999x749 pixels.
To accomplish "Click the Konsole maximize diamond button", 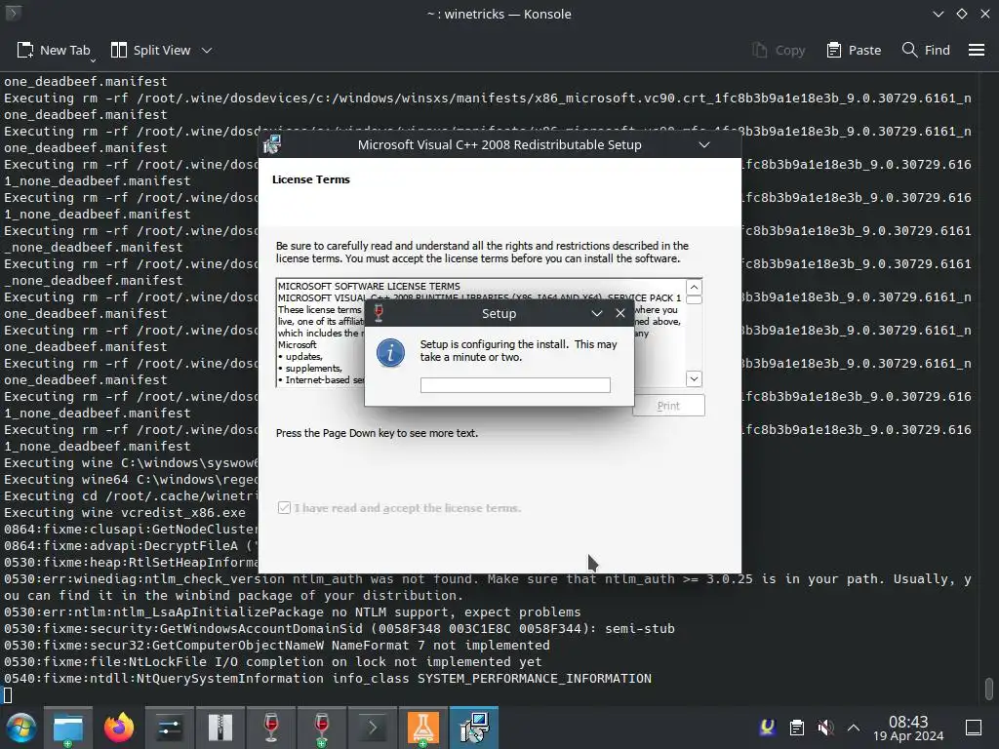I will [962, 14].
